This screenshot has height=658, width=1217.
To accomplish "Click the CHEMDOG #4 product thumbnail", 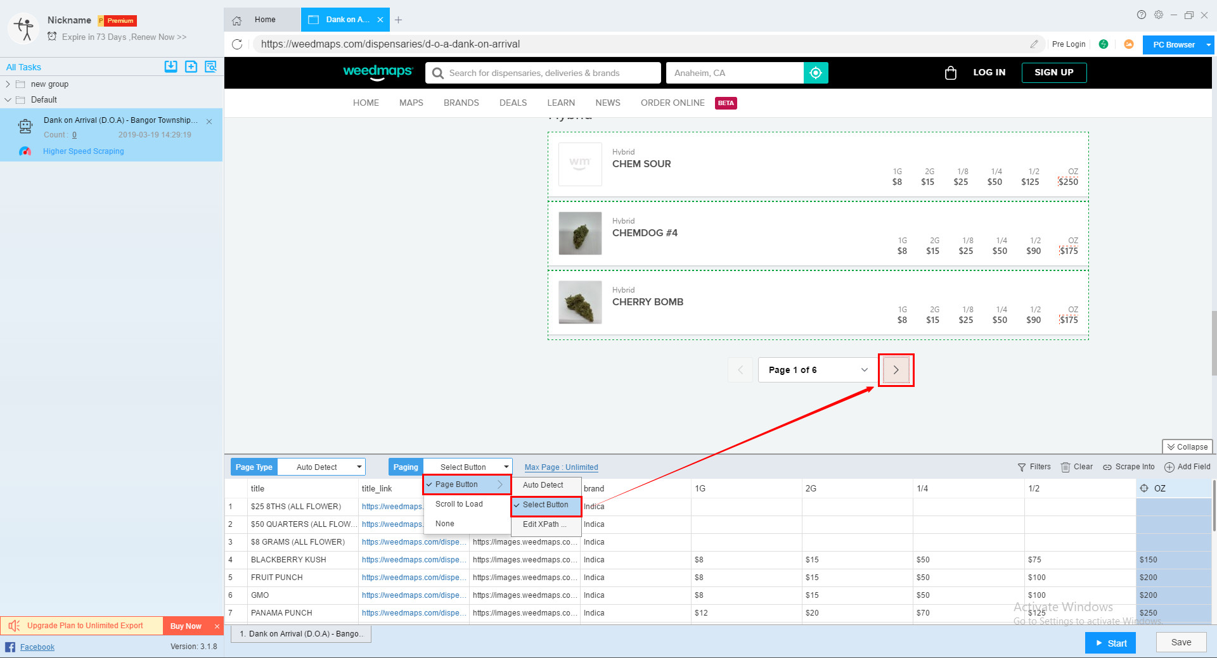I will [580, 234].
